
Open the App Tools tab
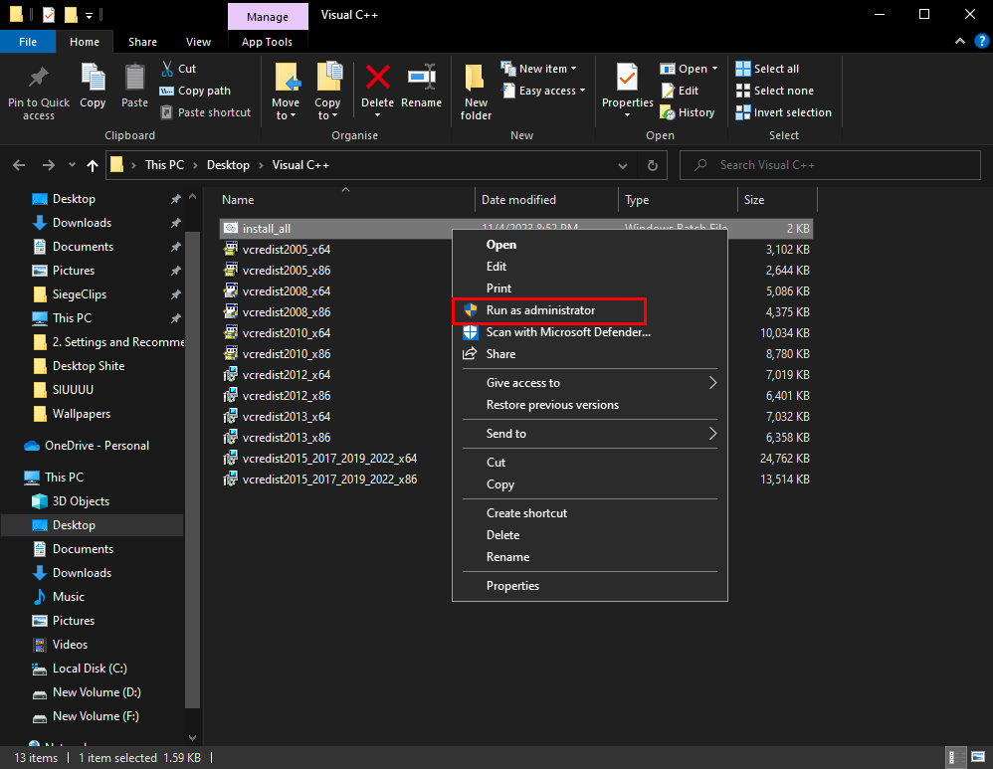click(267, 42)
